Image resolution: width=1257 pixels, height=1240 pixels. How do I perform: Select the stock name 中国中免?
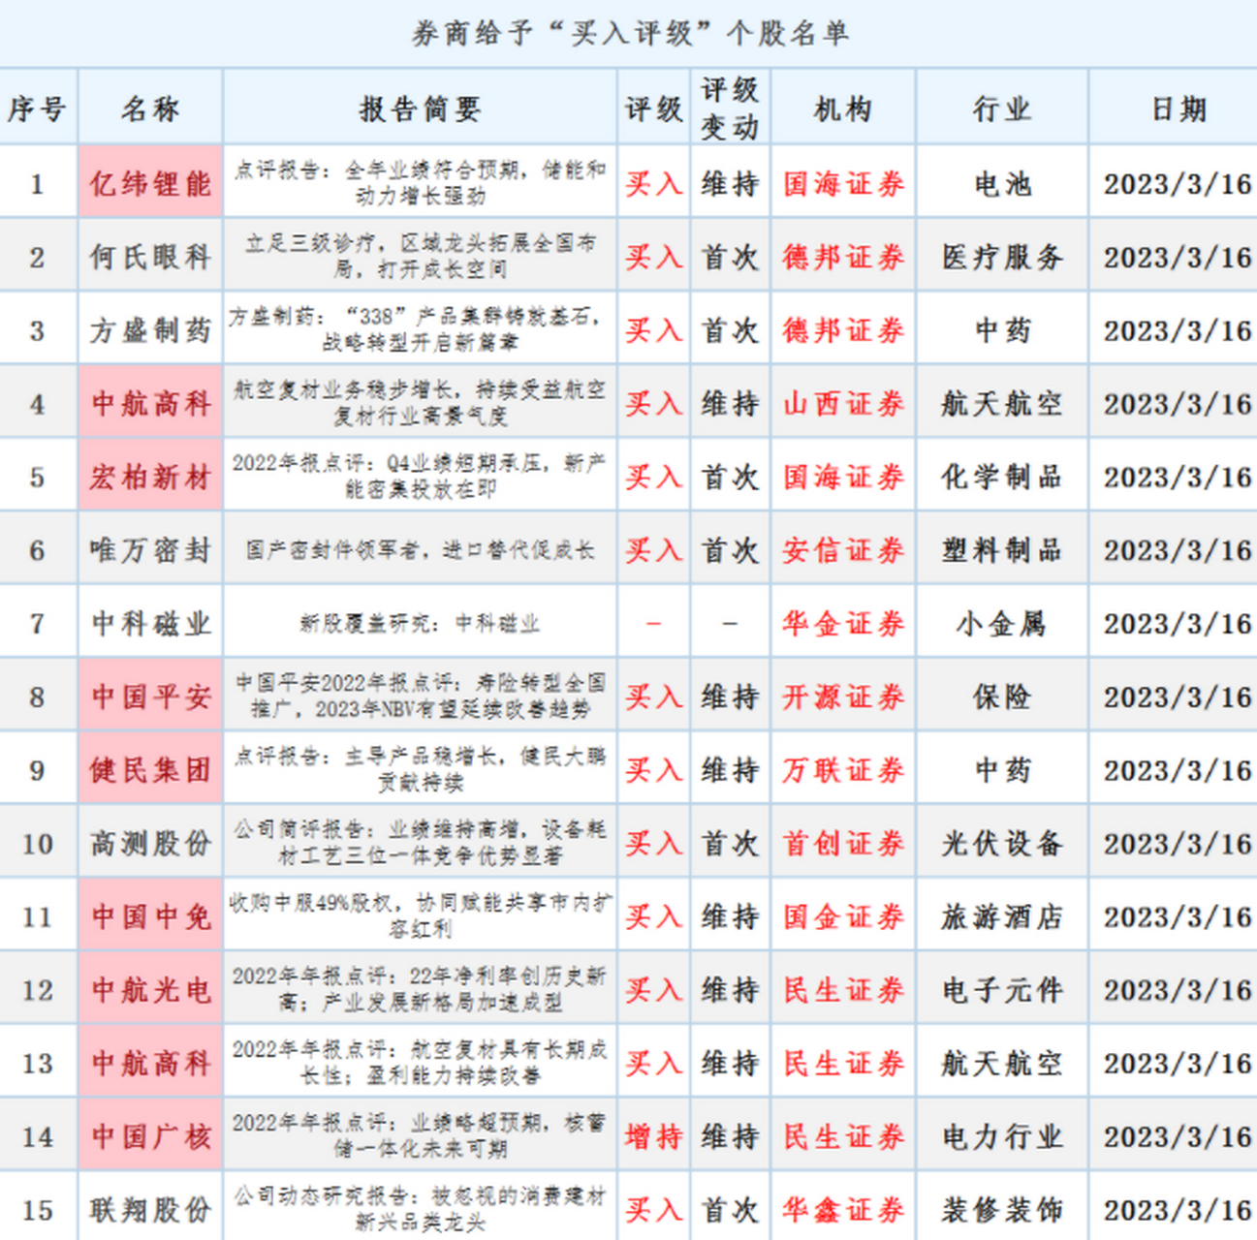[x=150, y=916]
